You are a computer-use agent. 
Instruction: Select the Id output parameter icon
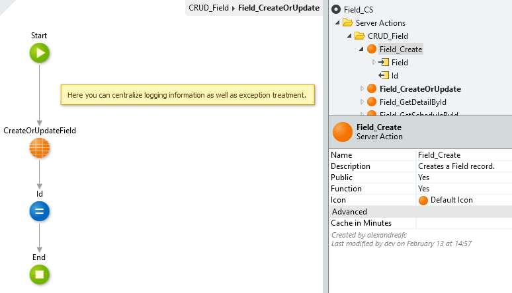384,75
